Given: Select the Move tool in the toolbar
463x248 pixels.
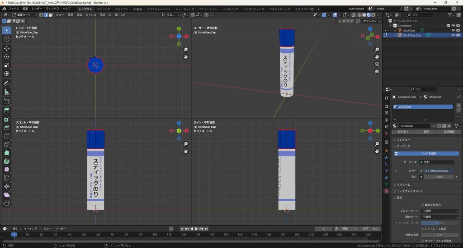Looking at the screenshot, I should (7, 48).
